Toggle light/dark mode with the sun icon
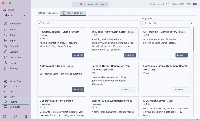This screenshot has width=200, height=121. click(5, 116)
